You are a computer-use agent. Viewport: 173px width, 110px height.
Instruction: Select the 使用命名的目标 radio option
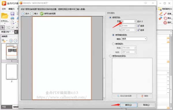(110, 56)
